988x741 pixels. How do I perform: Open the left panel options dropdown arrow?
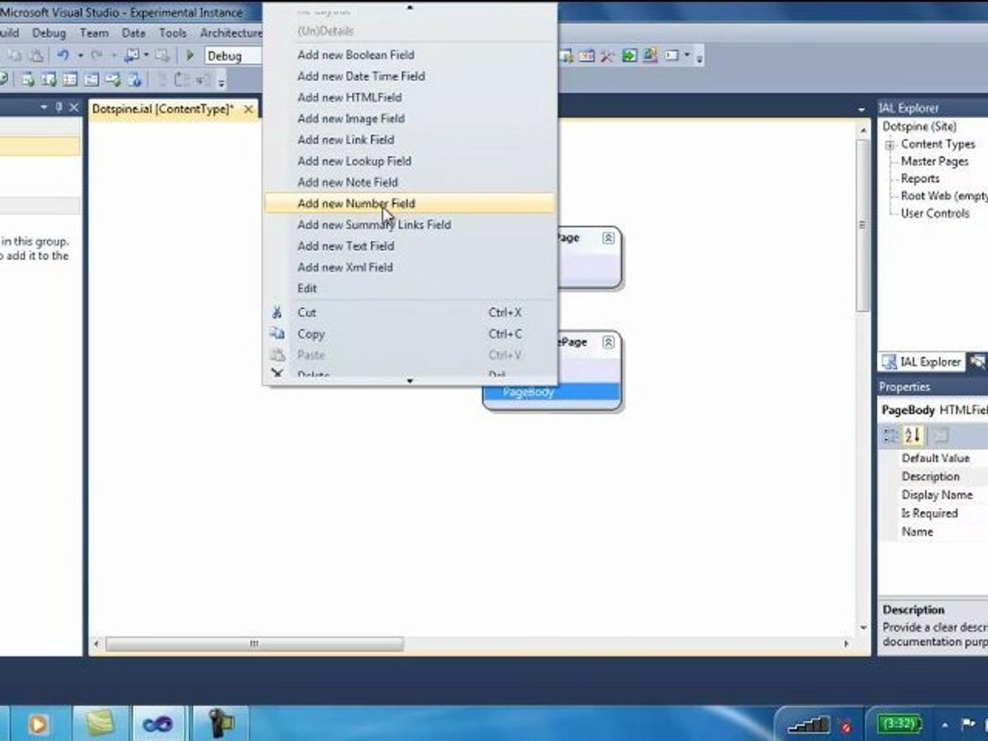44,108
